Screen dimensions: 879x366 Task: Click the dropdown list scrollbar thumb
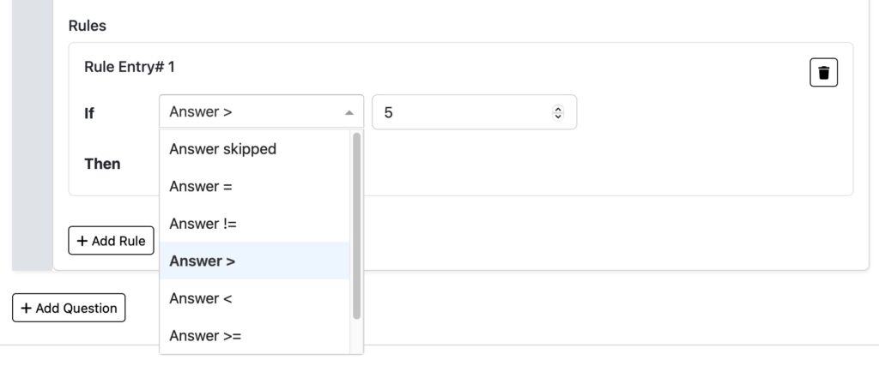[356, 226]
